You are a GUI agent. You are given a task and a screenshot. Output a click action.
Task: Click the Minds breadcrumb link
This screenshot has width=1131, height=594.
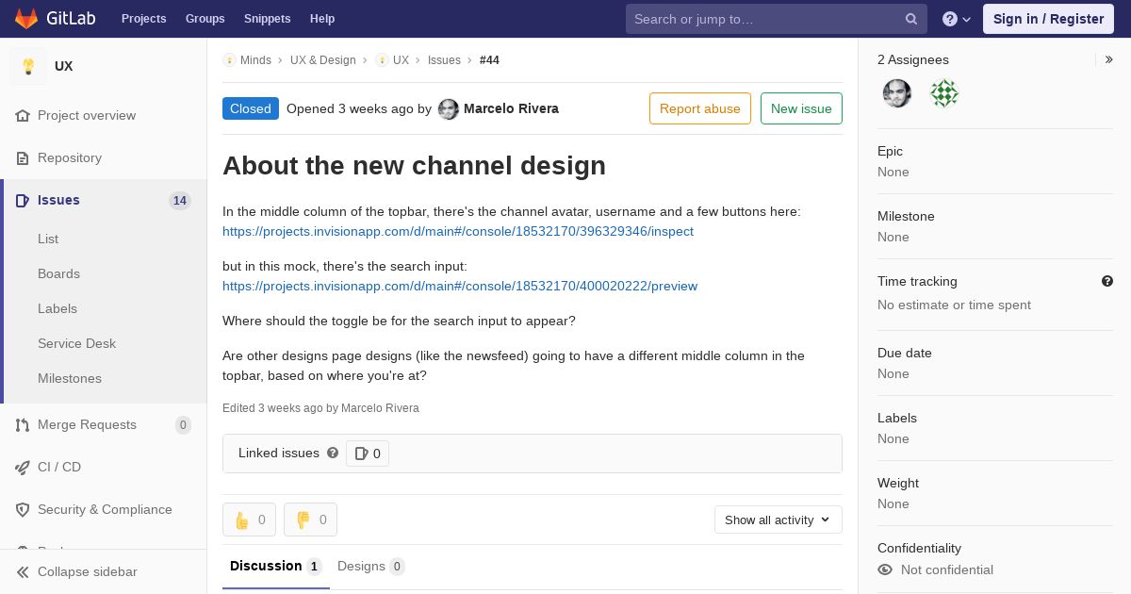coord(255,60)
